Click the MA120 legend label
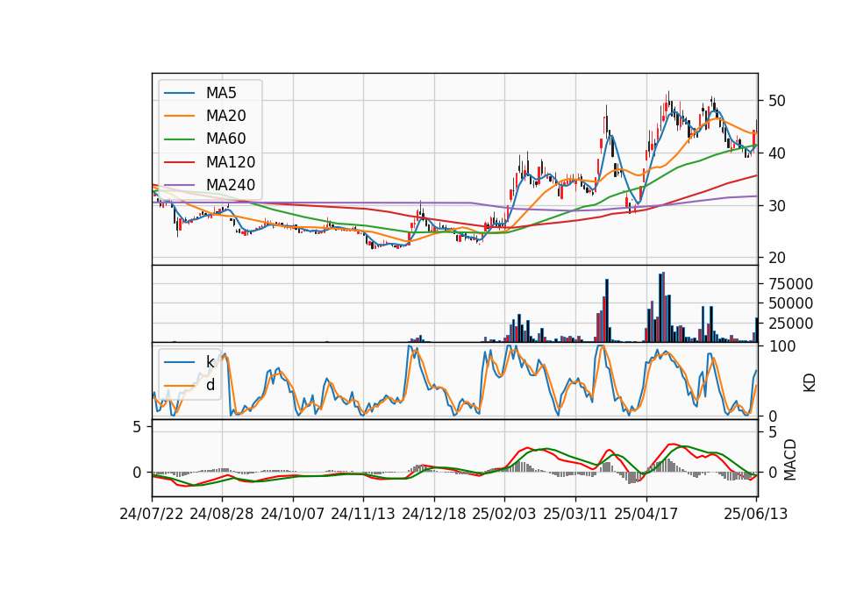 [231, 162]
